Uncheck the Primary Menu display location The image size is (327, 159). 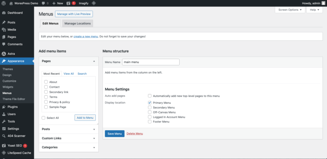[150, 103]
